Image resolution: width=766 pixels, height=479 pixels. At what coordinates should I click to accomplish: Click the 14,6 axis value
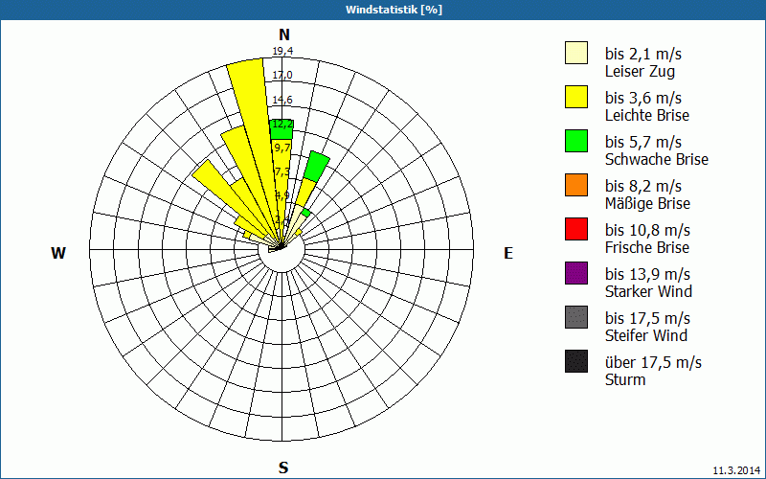[282, 100]
